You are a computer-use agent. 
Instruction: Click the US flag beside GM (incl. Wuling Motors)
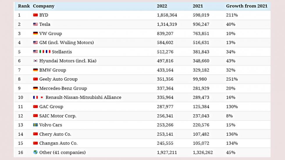point(35,42)
